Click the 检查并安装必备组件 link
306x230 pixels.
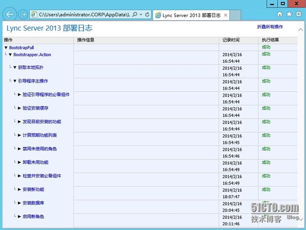(42, 176)
